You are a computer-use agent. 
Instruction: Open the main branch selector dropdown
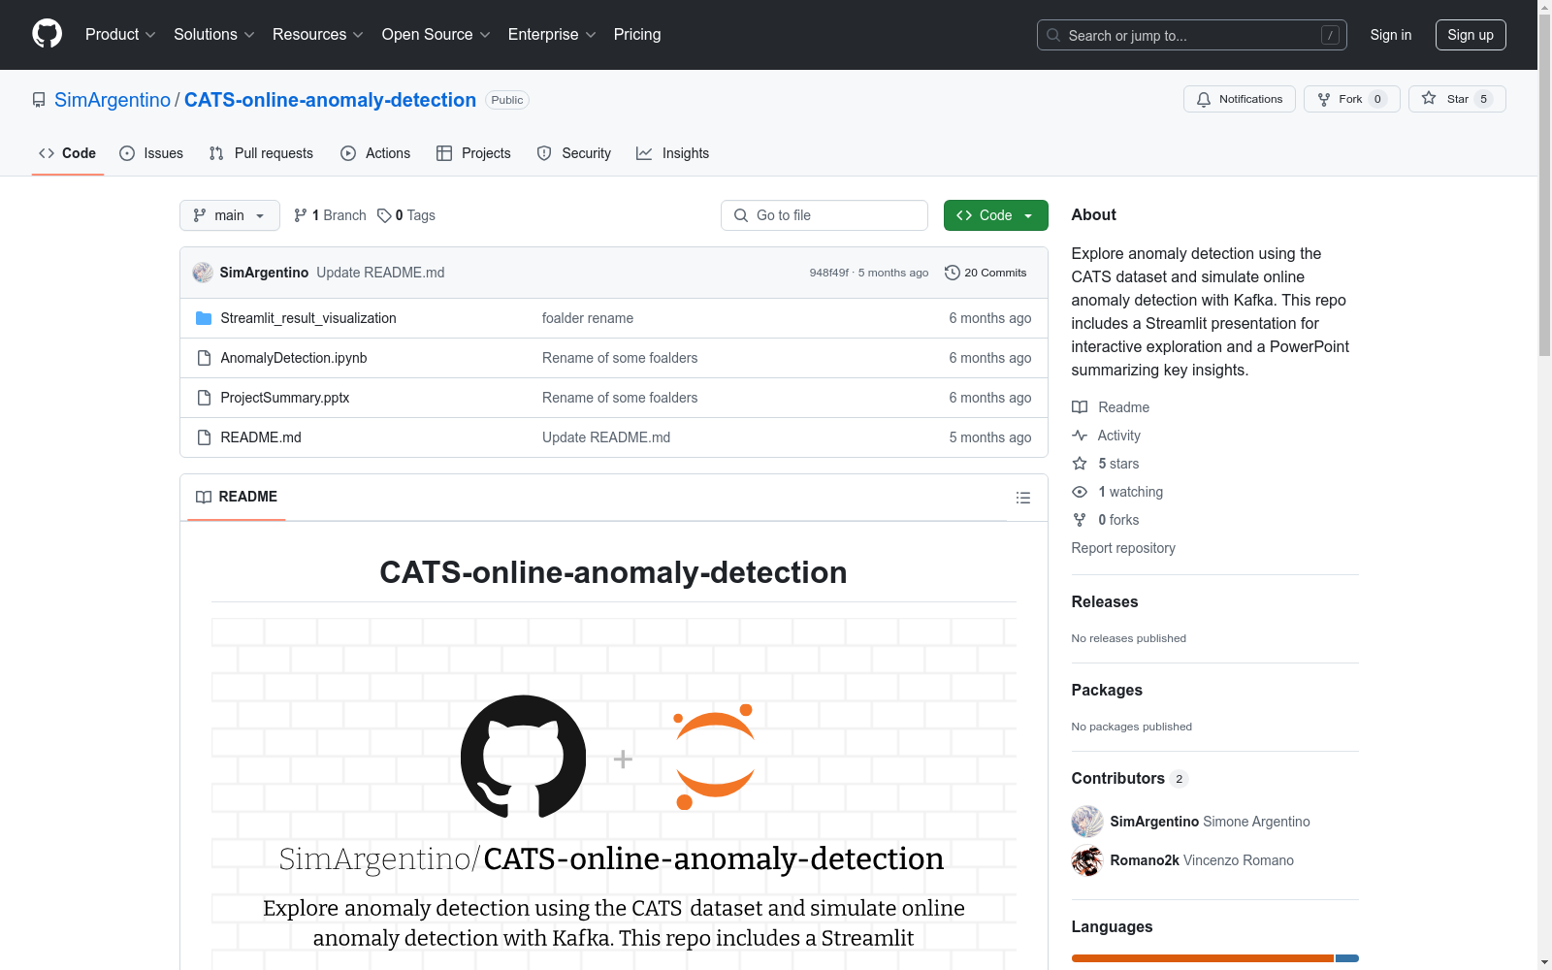pos(230,215)
